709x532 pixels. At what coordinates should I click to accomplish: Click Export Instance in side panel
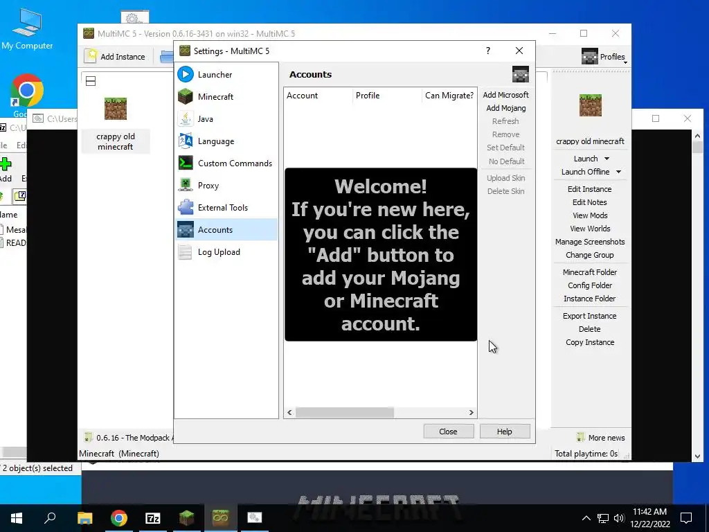[x=590, y=316]
